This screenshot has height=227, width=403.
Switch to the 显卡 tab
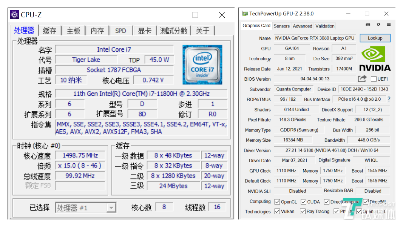pyautogui.click(x=145, y=31)
